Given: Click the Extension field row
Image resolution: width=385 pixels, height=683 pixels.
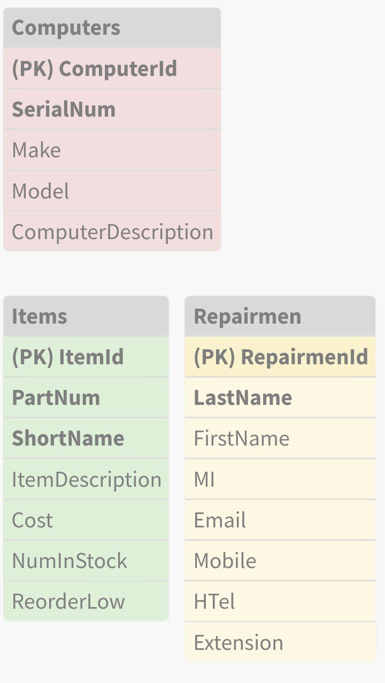Looking at the screenshot, I should click(x=280, y=642).
